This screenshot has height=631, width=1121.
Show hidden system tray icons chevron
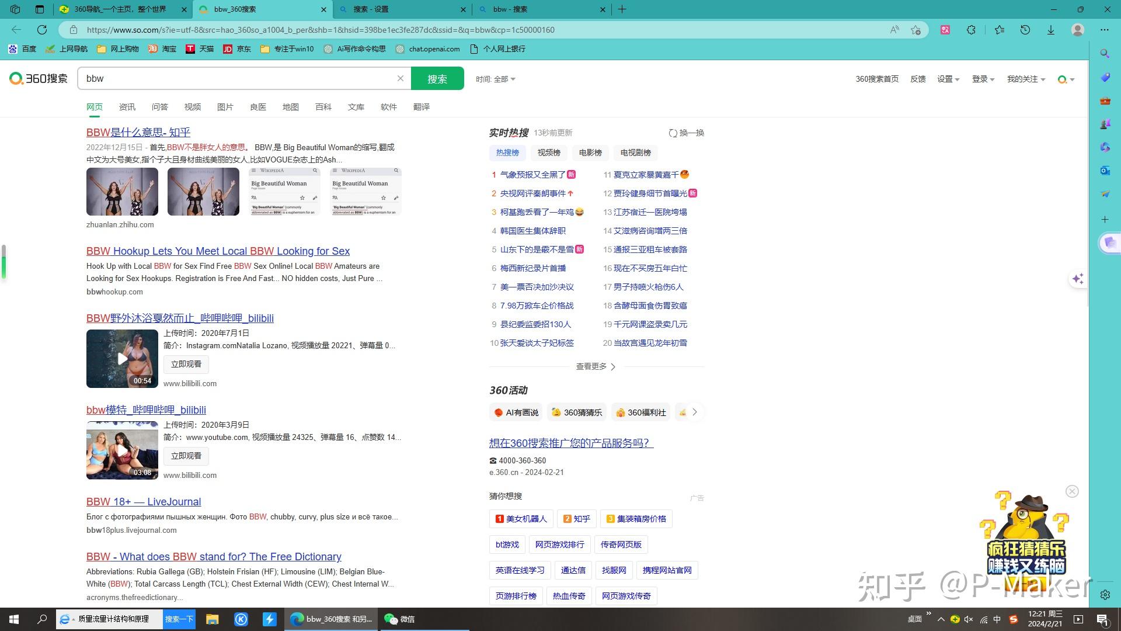941,619
